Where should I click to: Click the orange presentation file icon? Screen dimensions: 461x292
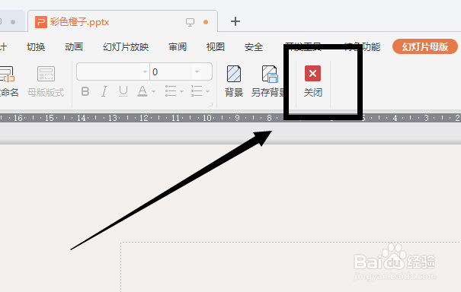[41, 22]
